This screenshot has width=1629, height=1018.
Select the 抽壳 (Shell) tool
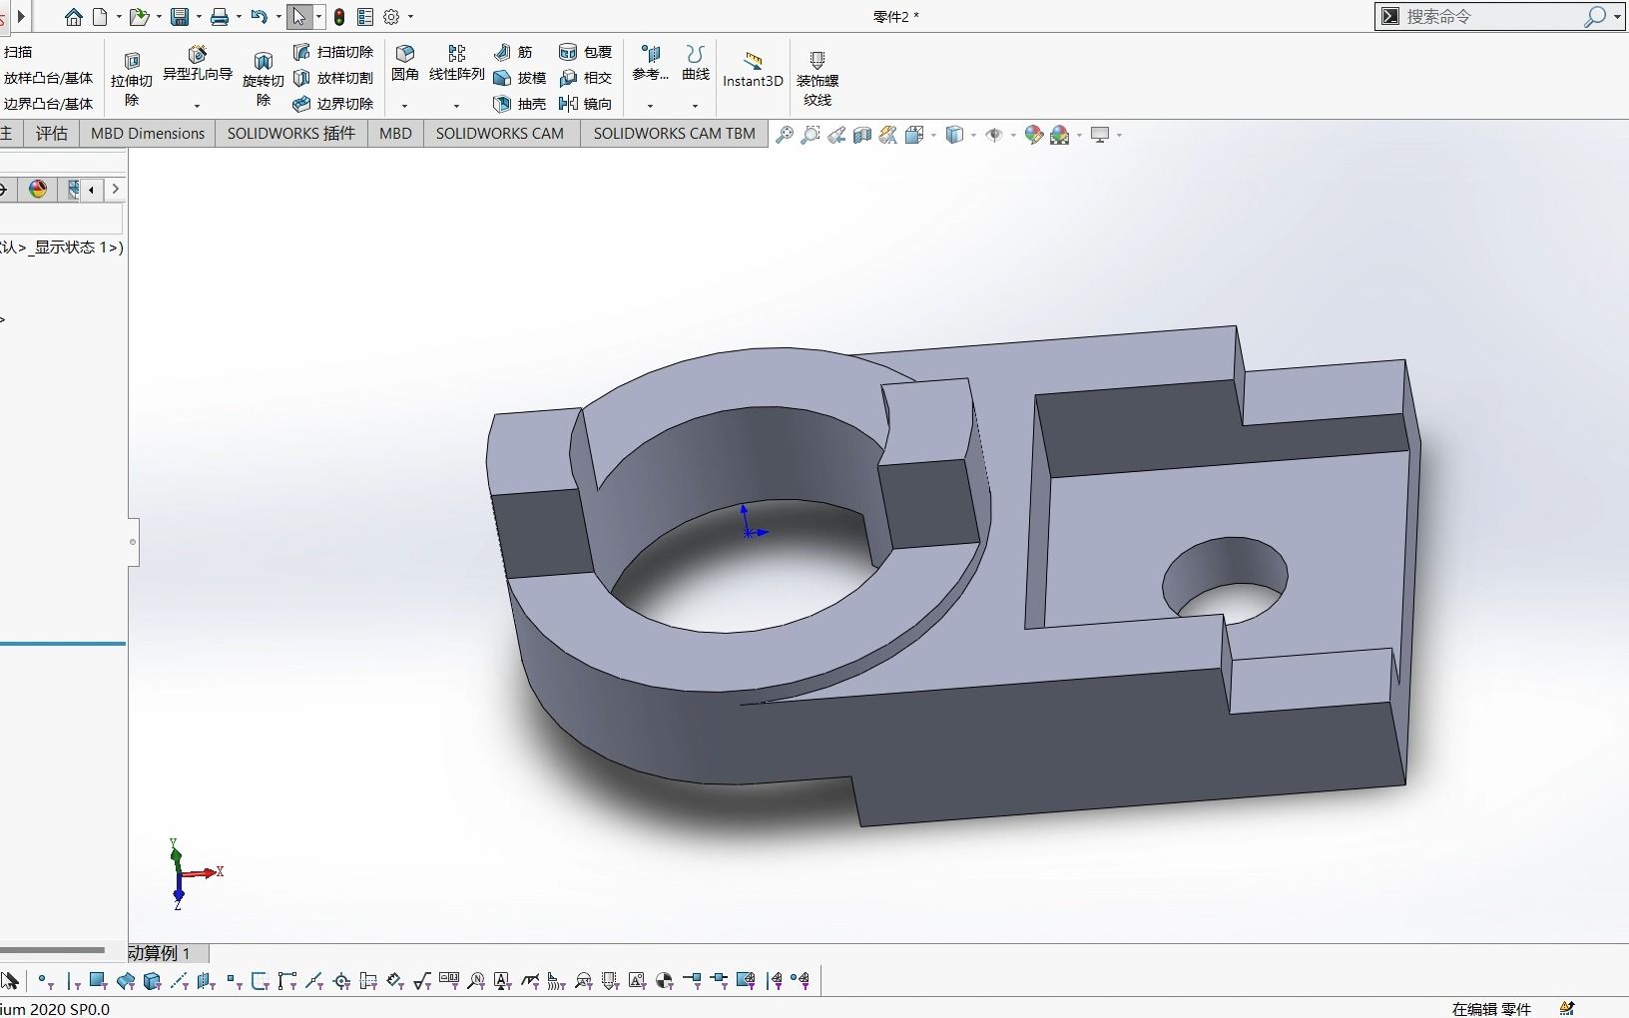[518, 104]
